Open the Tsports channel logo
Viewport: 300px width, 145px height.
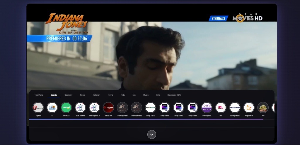(x=38, y=107)
